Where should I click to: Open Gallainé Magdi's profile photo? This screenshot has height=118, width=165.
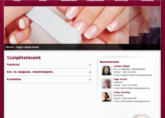point(106,70)
